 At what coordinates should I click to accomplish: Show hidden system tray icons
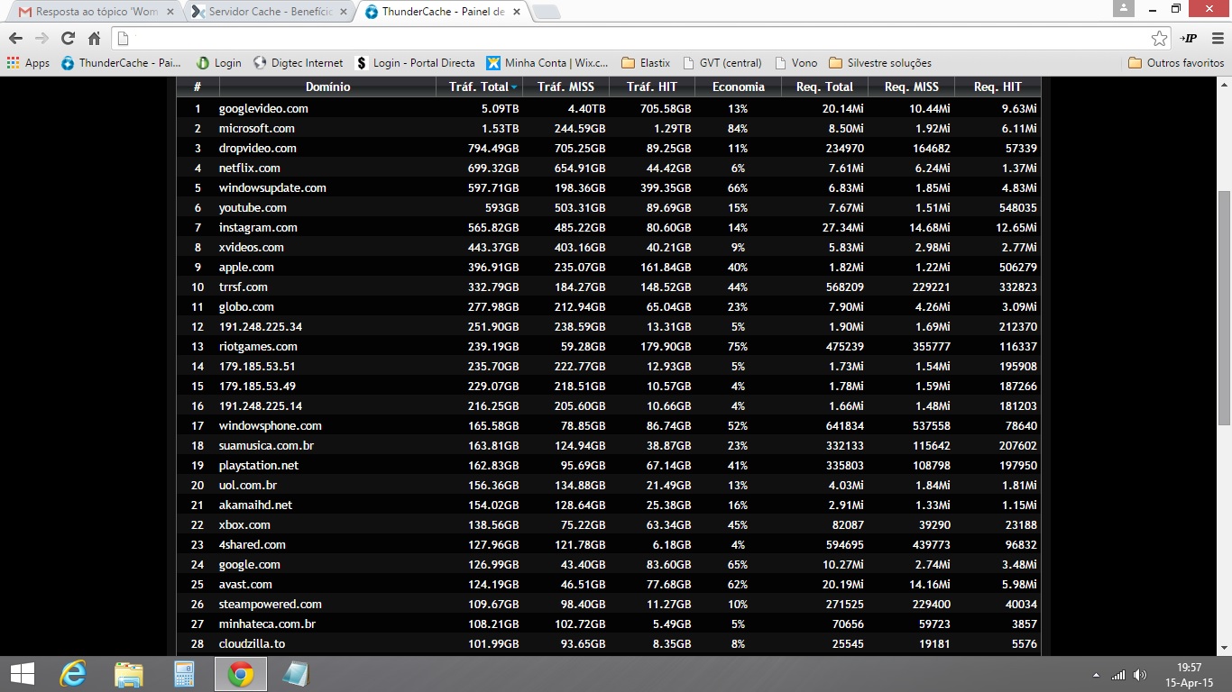[1097, 675]
